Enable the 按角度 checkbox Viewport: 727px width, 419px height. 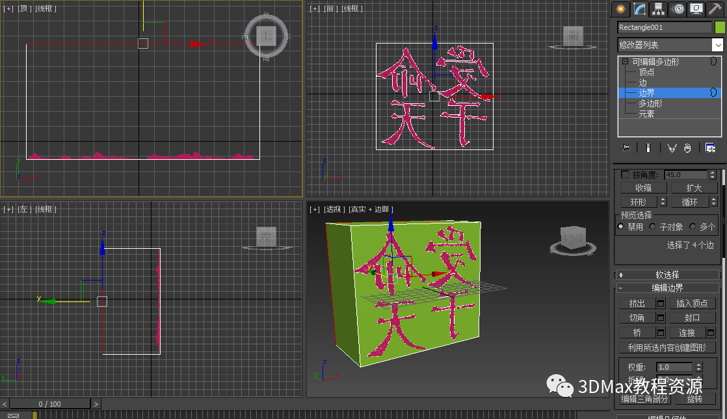coord(625,175)
